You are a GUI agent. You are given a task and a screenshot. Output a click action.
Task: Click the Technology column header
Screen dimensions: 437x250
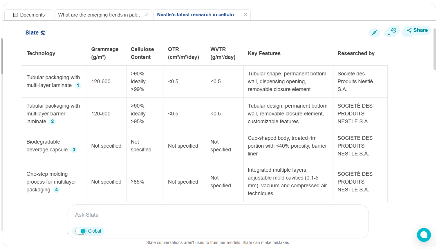click(41, 53)
